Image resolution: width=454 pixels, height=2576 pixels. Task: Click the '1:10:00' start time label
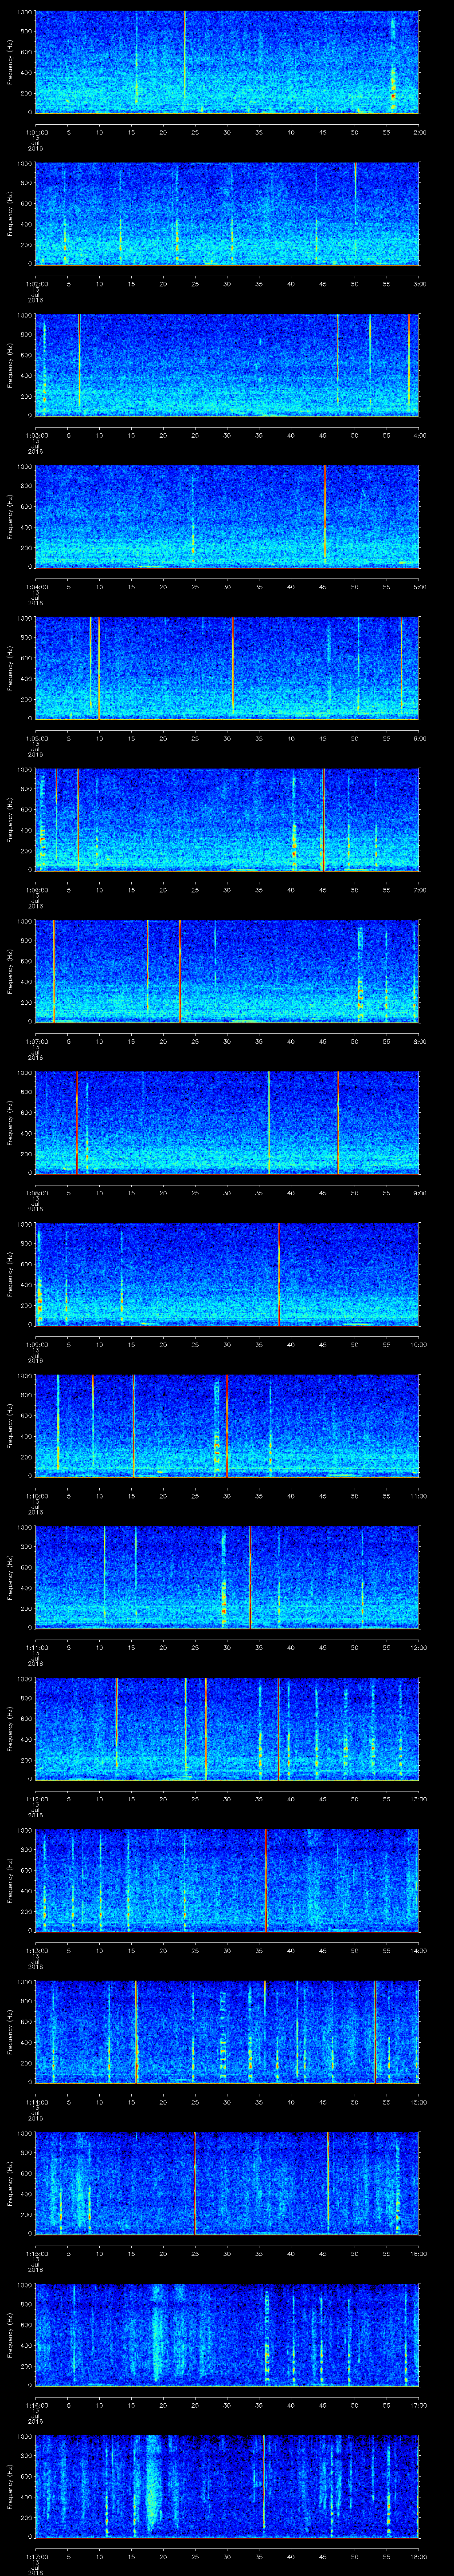[x=37, y=1495]
